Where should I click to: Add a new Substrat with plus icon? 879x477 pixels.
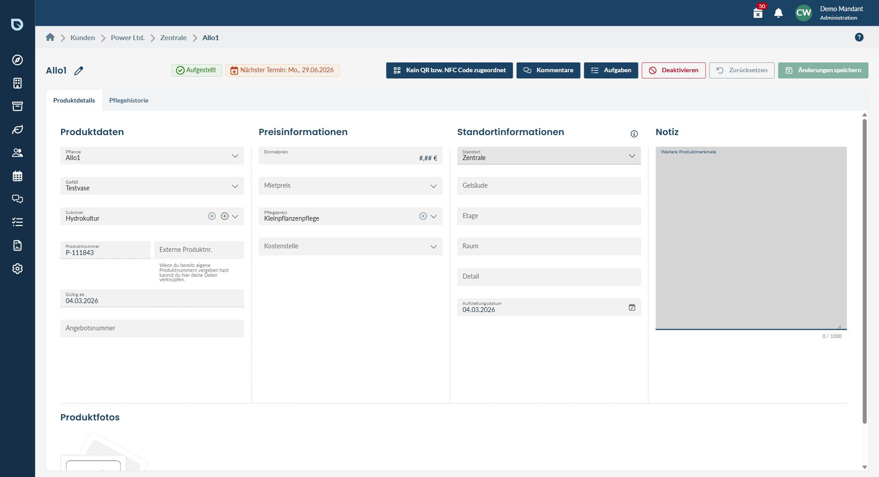[225, 216]
